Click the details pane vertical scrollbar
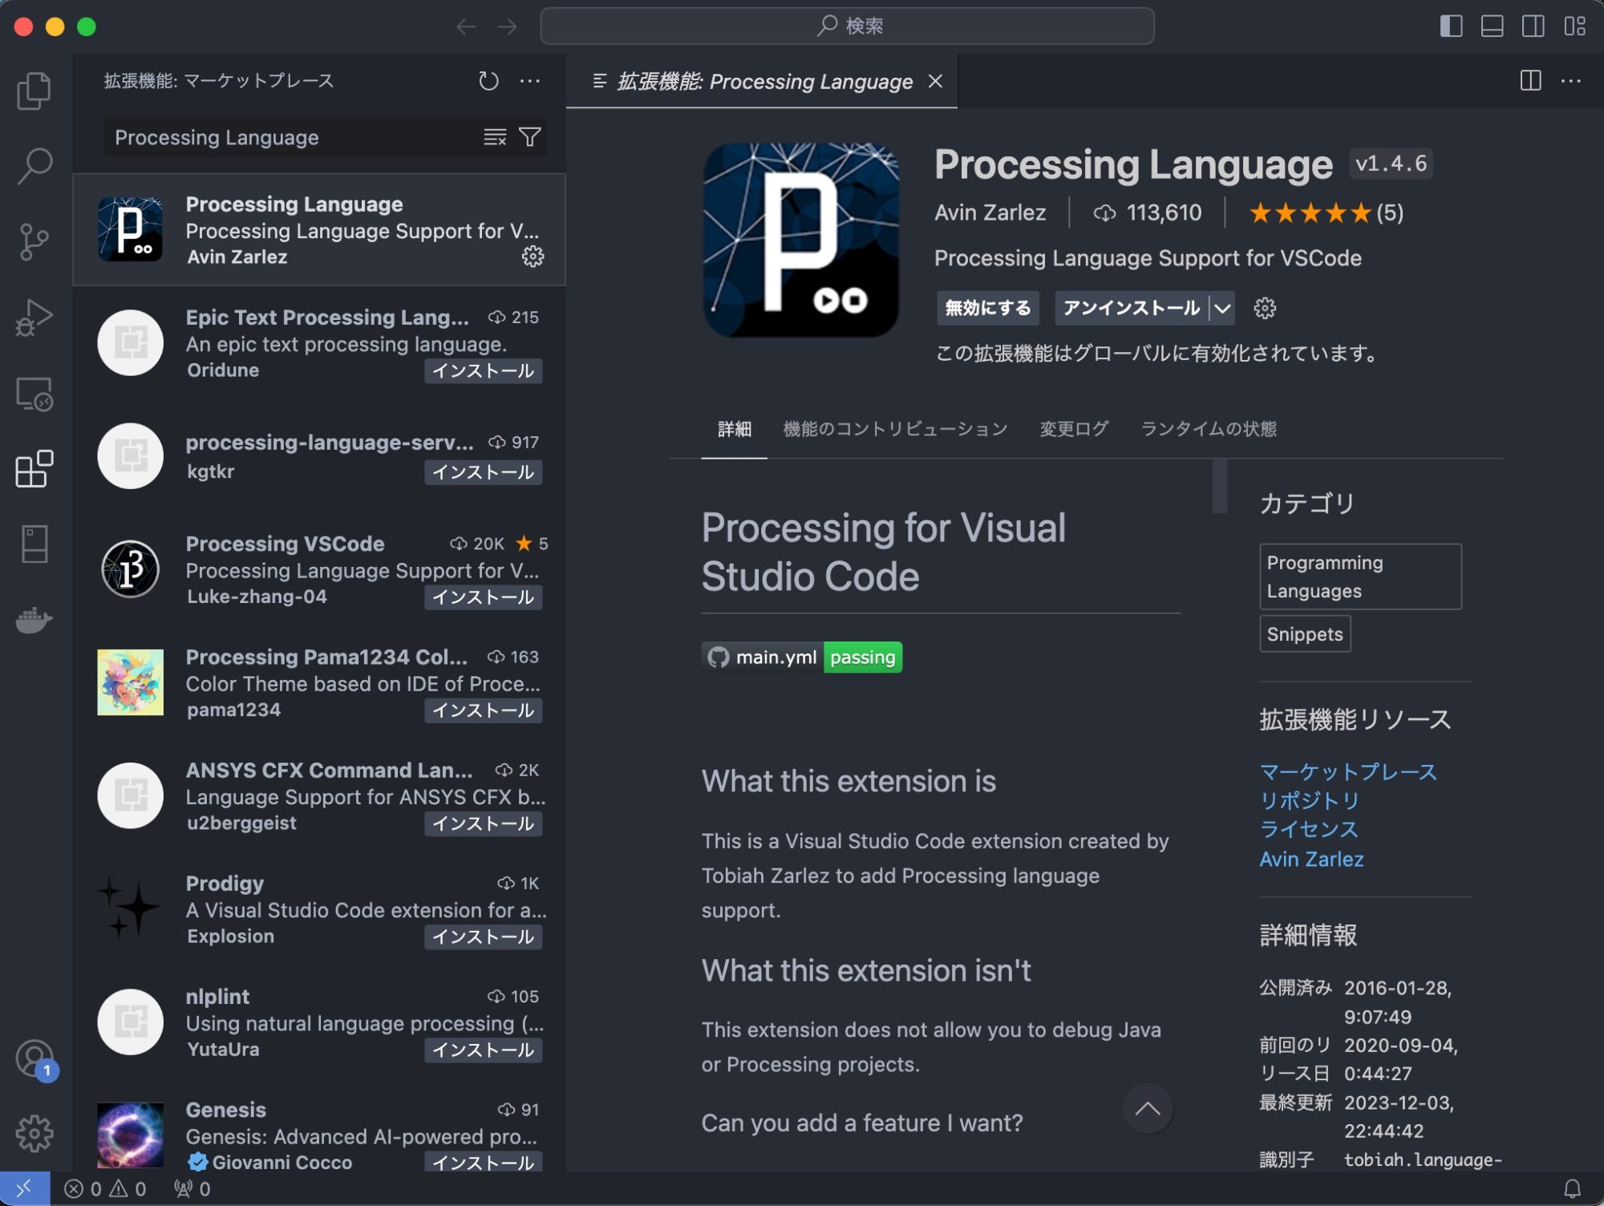 point(1220,486)
